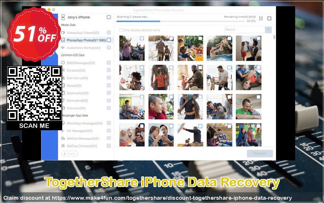Open the blonde toddler on floor thumbnail

132,135
